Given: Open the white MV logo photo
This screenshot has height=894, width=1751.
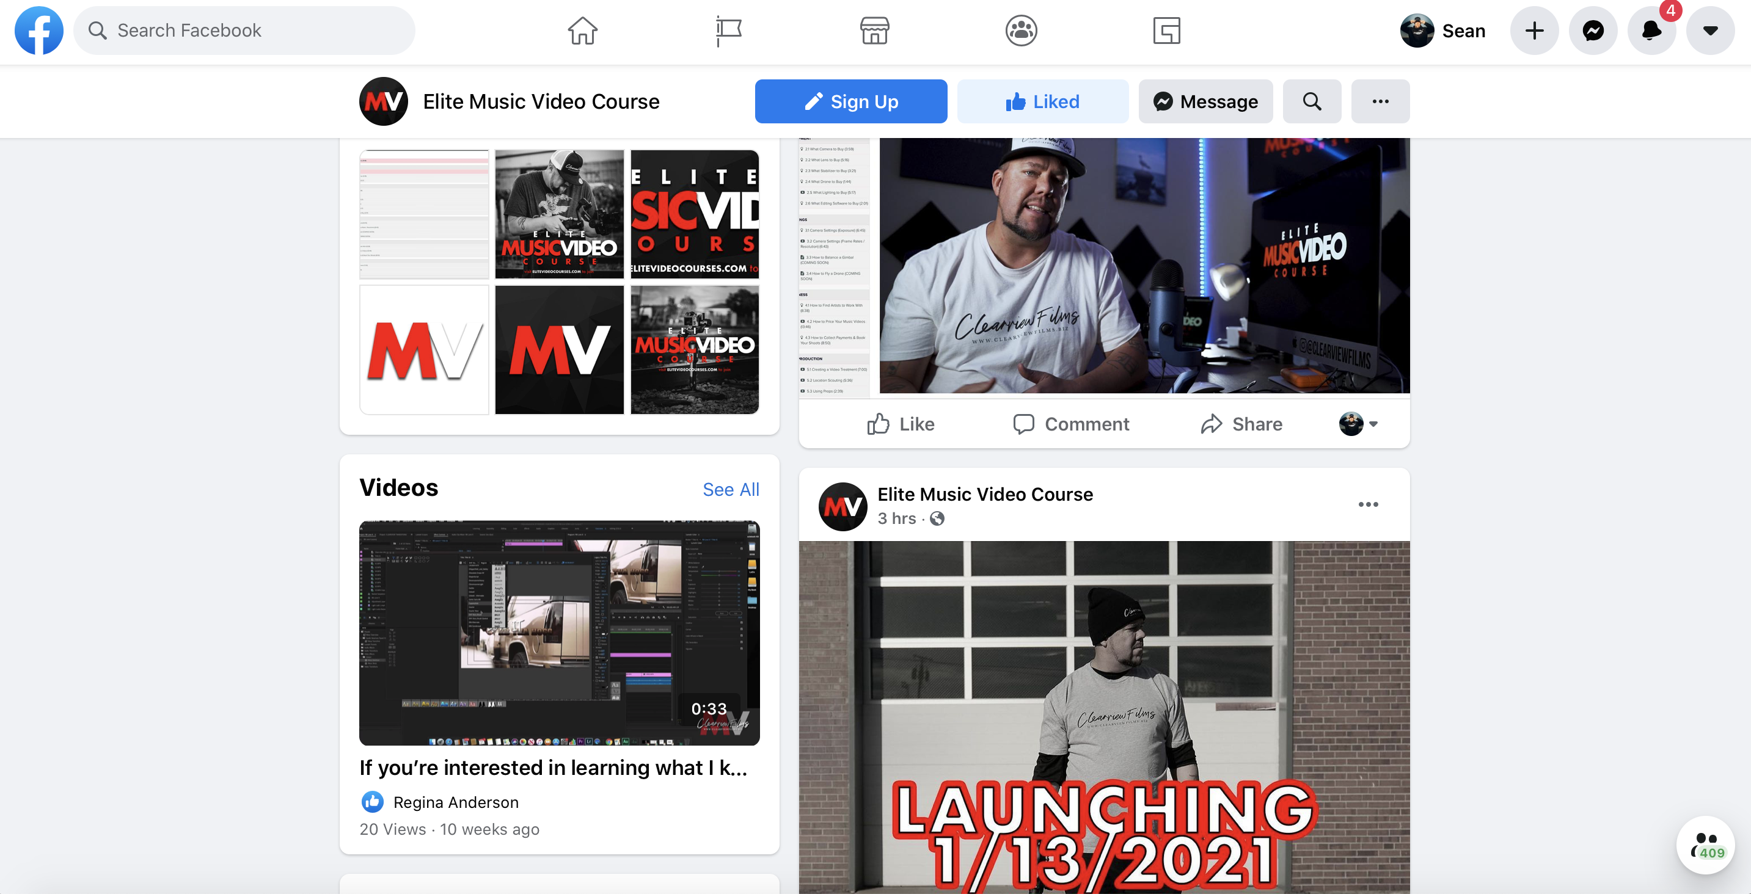Looking at the screenshot, I should 424,349.
